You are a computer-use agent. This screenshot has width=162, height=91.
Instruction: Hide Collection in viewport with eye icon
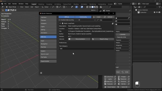tap(157, 12)
